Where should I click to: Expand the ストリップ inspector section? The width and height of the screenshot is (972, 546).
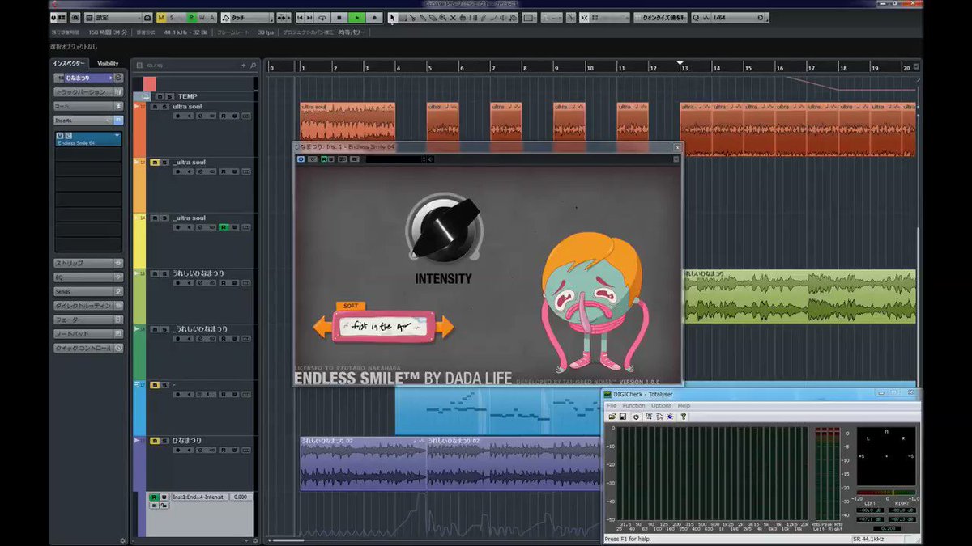(88, 264)
